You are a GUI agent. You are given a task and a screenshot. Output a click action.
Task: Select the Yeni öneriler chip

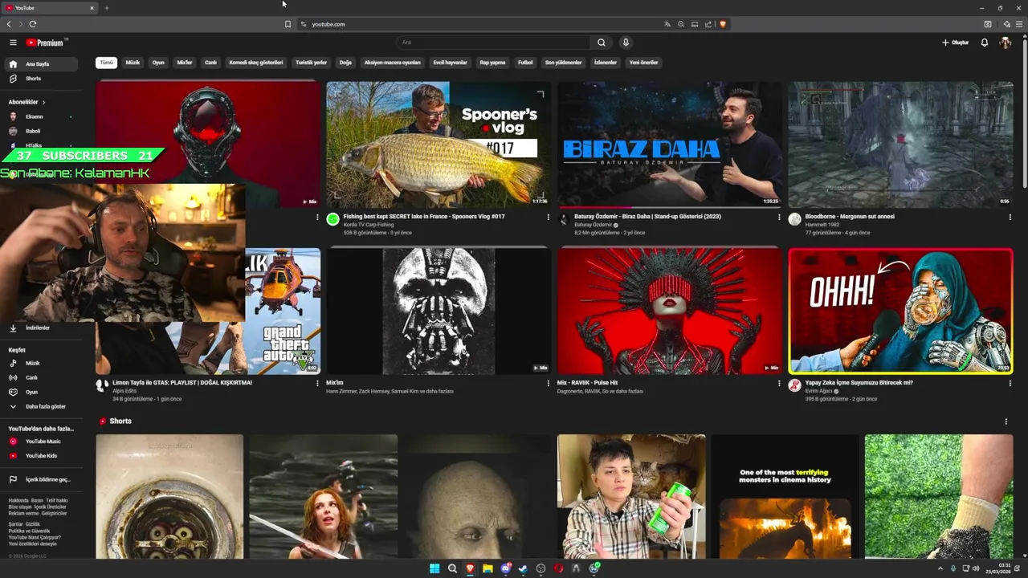coord(643,63)
